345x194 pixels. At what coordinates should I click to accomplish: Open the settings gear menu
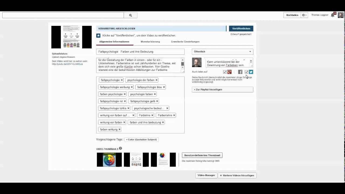pyautogui.click(x=304, y=15)
